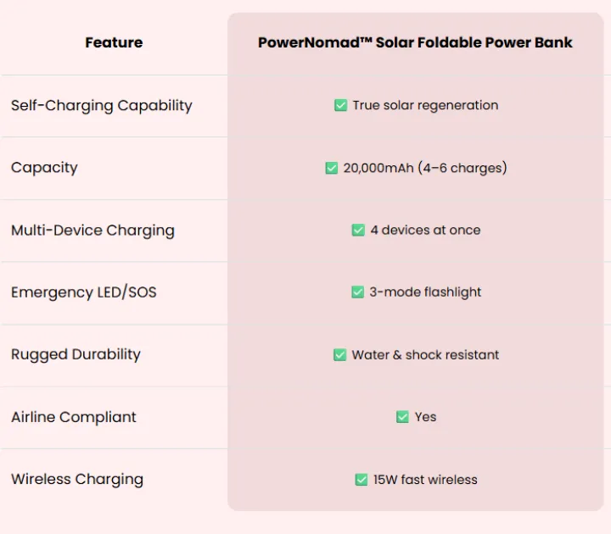Click the green check beside Water & shock resistant

coord(339,354)
